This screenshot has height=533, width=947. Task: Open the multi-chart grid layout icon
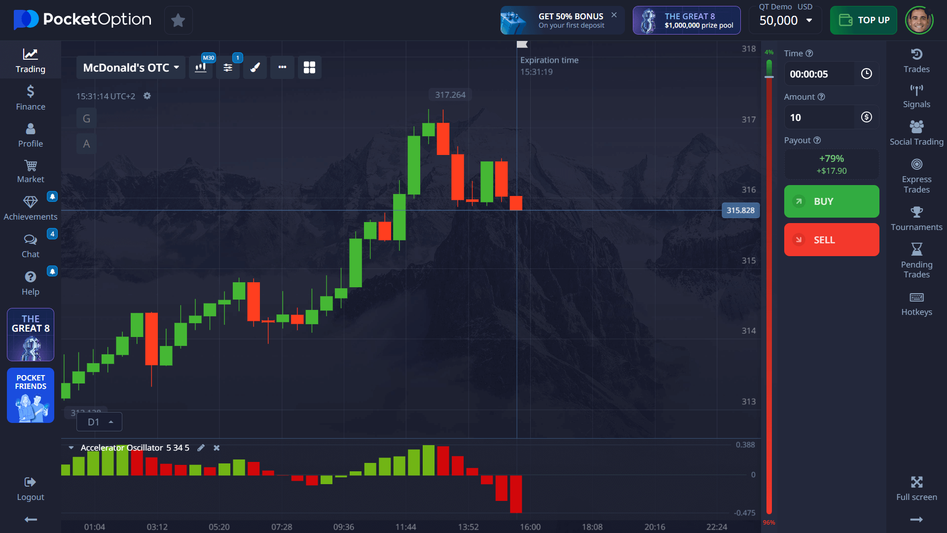tap(309, 68)
